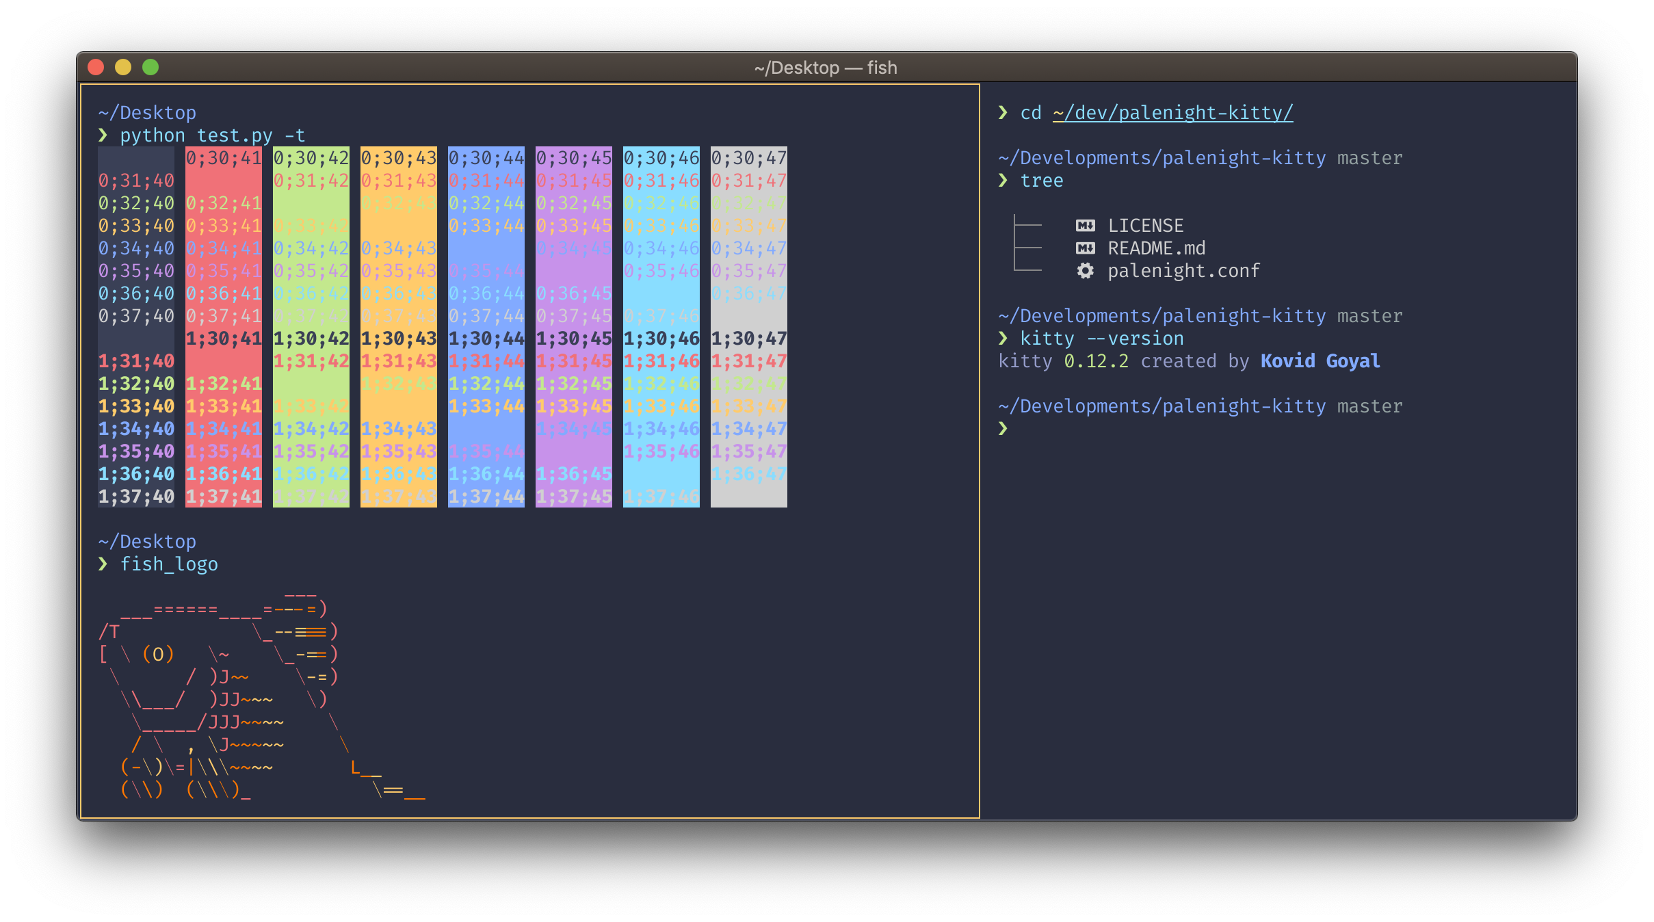1654x922 pixels.
Task: Click the fish logo eye '(O)'
Action: [158, 655]
